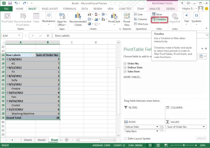Viewport: 210px width, 148px height.
Task: Open Recommended PivotTables
Action: pyautogui.click(x=23, y=20)
